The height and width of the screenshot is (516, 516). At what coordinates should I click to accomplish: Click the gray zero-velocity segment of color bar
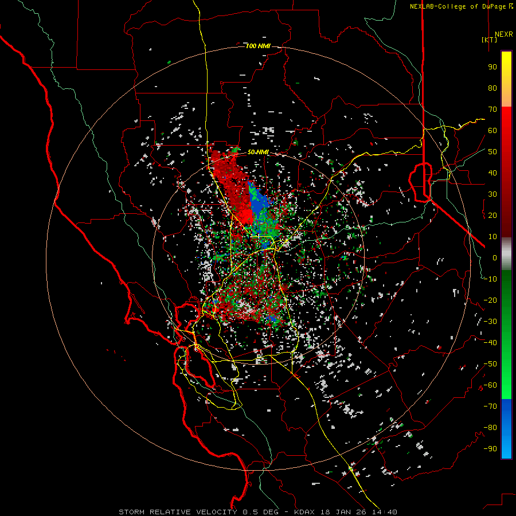pyautogui.click(x=506, y=254)
